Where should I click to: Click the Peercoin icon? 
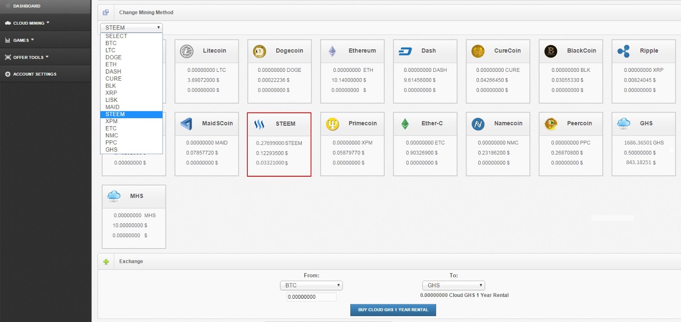(551, 124)
